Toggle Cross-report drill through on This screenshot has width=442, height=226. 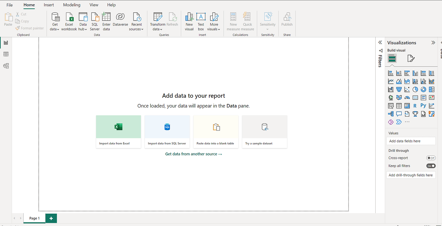(x=431, y=158)
